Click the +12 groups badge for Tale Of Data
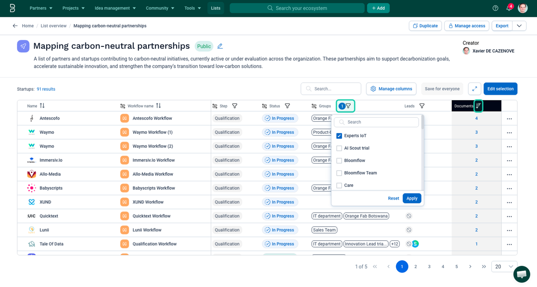Screen dimensions: 537x287 [395, 244]
